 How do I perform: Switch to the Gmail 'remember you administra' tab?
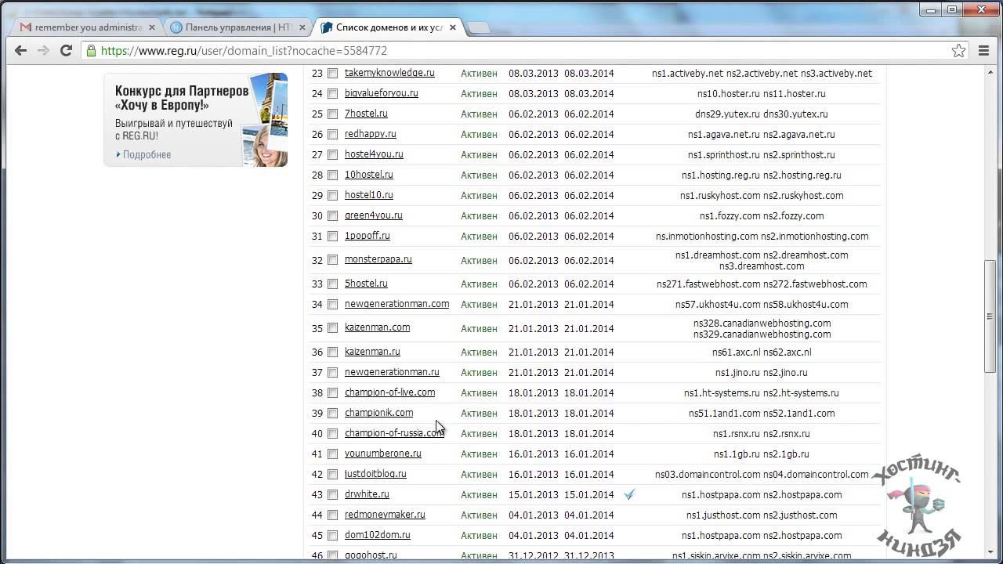(88, 27)
